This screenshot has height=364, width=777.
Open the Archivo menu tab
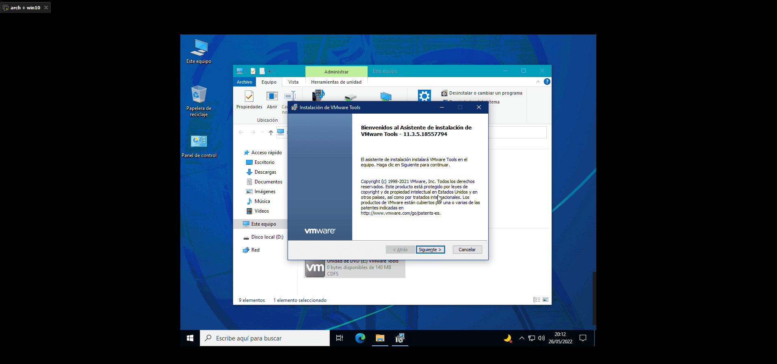(x=245, y=82)
